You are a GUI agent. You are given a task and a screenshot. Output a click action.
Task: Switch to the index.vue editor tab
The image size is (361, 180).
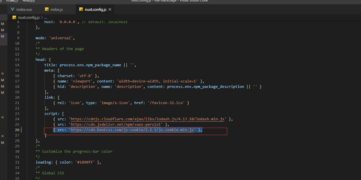pyautogui.click(x=24, y=9)
